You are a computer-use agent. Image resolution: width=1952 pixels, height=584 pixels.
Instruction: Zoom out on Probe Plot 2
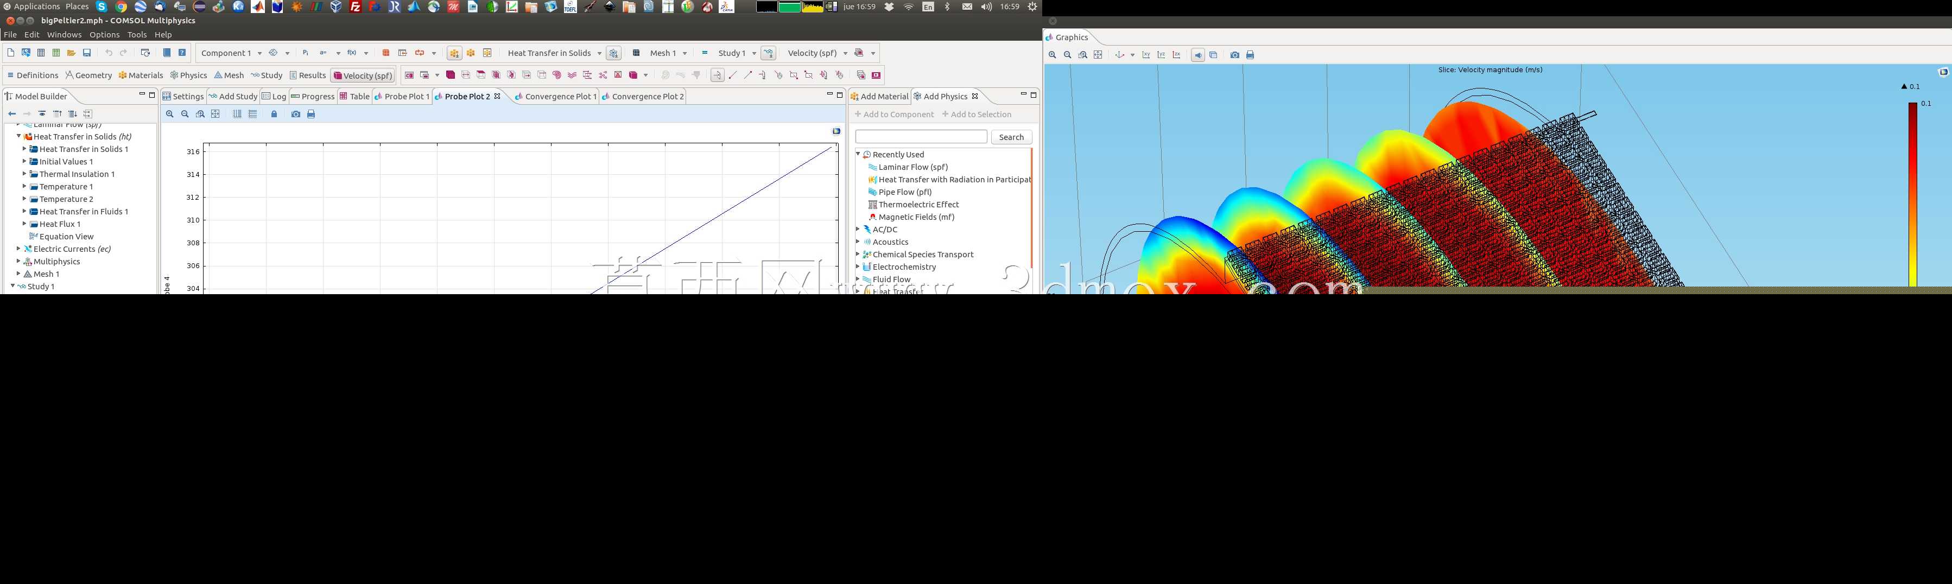(x=185, y=115)
